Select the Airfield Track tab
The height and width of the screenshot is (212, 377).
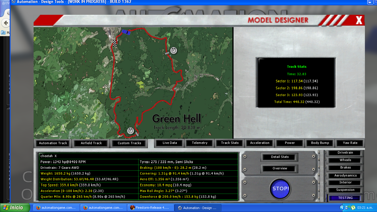point(91,143)
